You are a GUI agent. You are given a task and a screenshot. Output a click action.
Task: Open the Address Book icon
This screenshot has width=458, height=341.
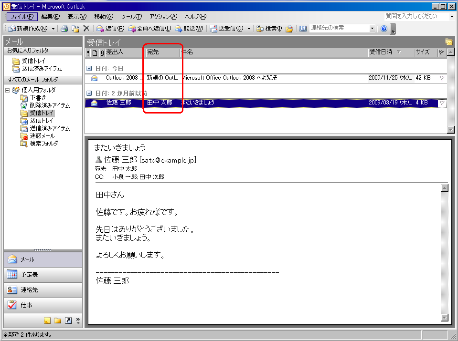pyautogui.click(x=303, y=29)
